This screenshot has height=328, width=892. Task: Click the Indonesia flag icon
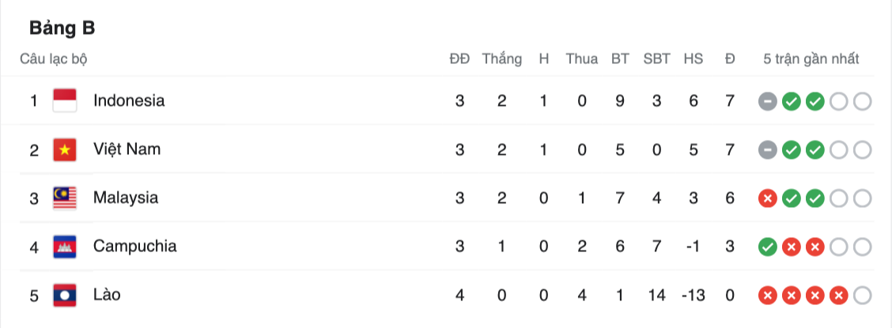click(x=65, y=101)
